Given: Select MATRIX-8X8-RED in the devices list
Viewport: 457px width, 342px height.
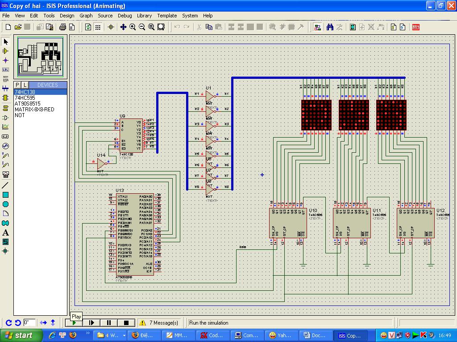Looking at the screenshot, I should [34, 109].
